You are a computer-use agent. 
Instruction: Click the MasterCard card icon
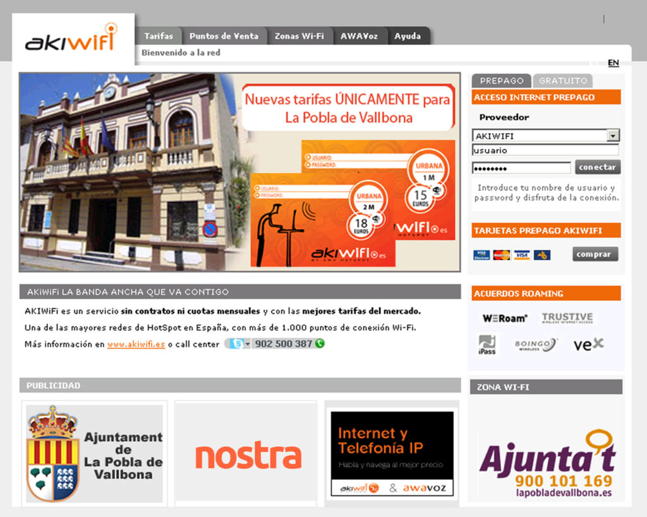pyautogui.click(x=501, y=255)
